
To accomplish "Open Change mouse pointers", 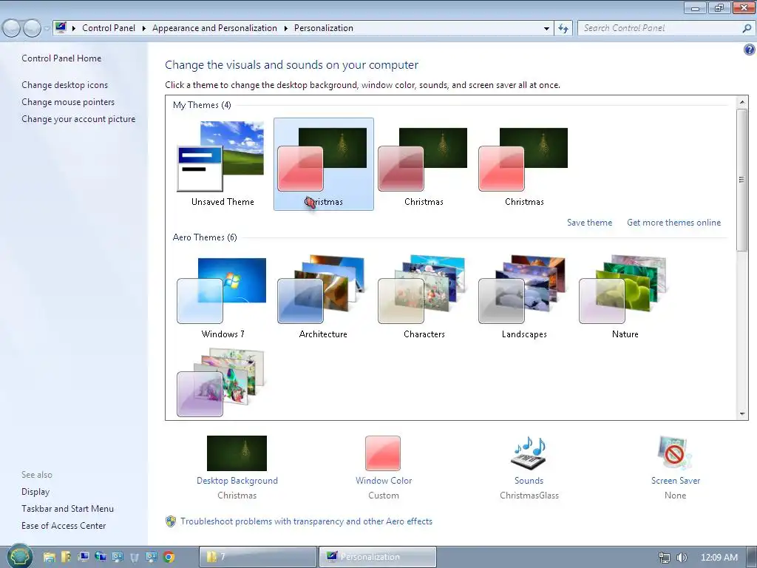I will pyautogui.click(x=68, y=102).
